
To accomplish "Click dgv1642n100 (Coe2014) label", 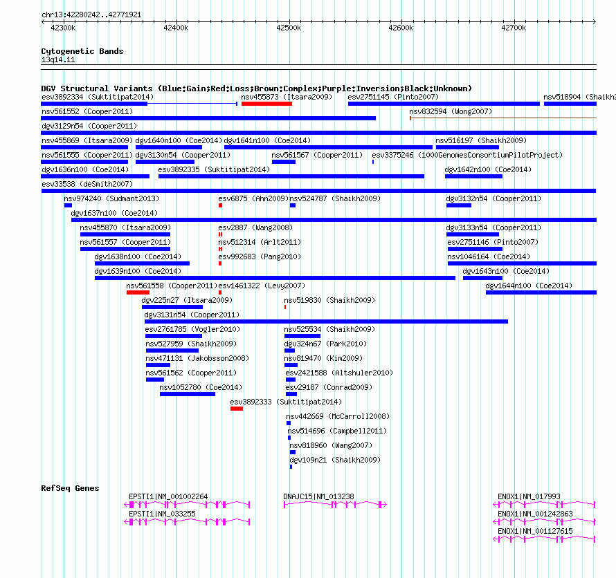I will pyautogui.click(x=488, y=169).
